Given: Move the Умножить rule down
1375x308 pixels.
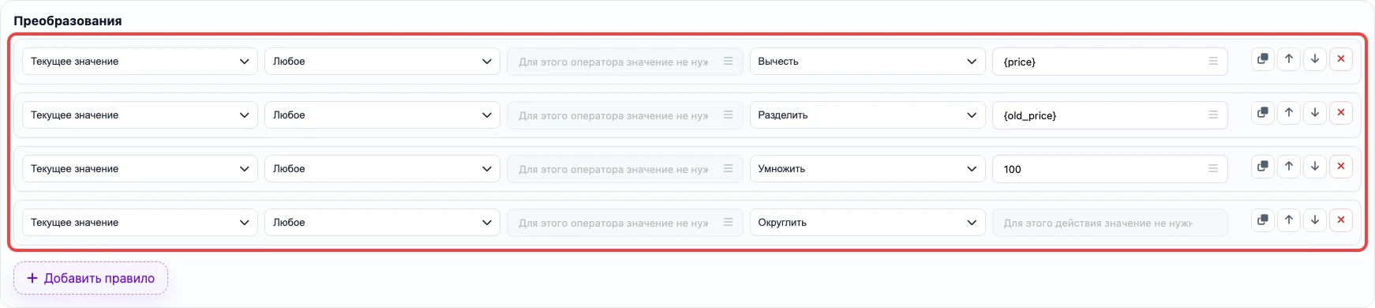Looking at the screenshot, I should click(1315, 167).
